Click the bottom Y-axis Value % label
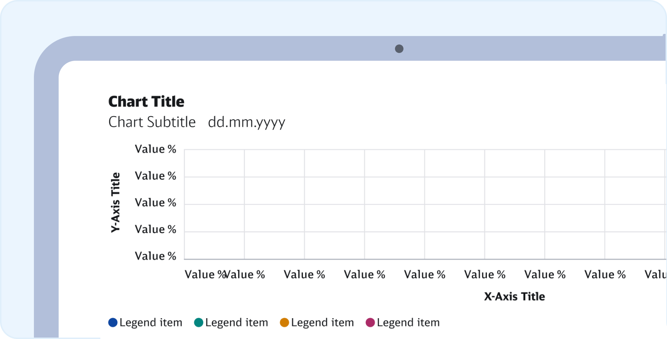Screen dimensions: 667x339 click(155, 256)
